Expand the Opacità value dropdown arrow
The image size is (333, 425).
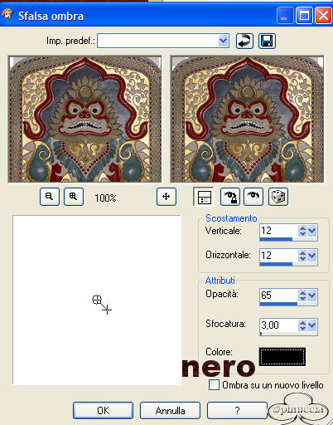pos(312,296)
